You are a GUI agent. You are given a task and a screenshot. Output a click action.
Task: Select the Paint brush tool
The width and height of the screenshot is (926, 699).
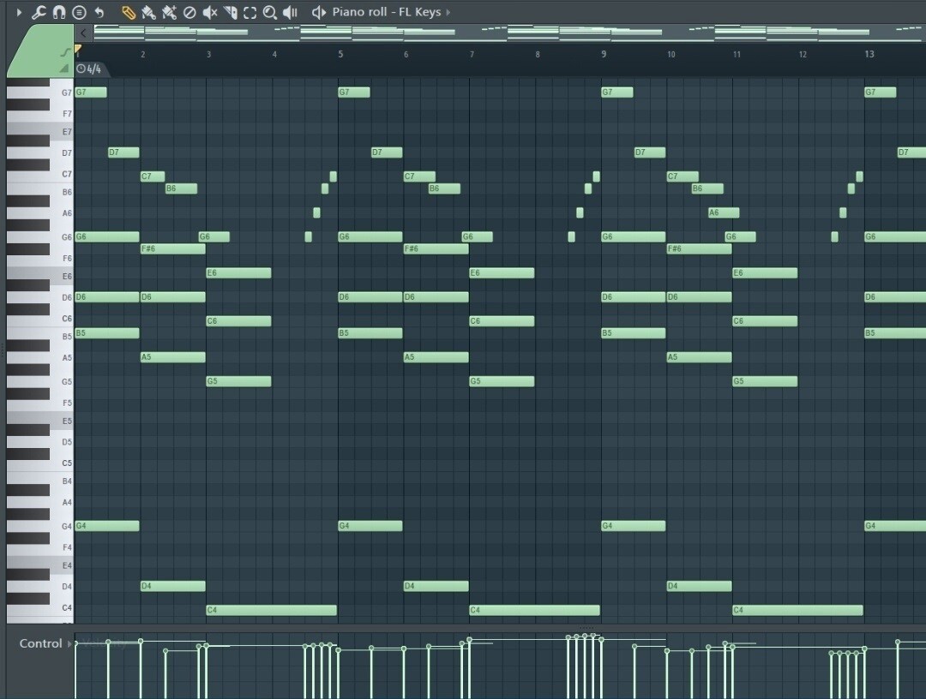click(148, 13)
